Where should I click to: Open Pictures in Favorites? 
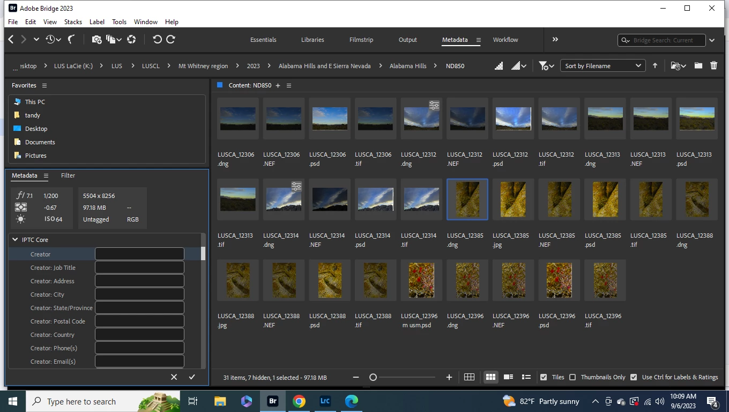35,156
